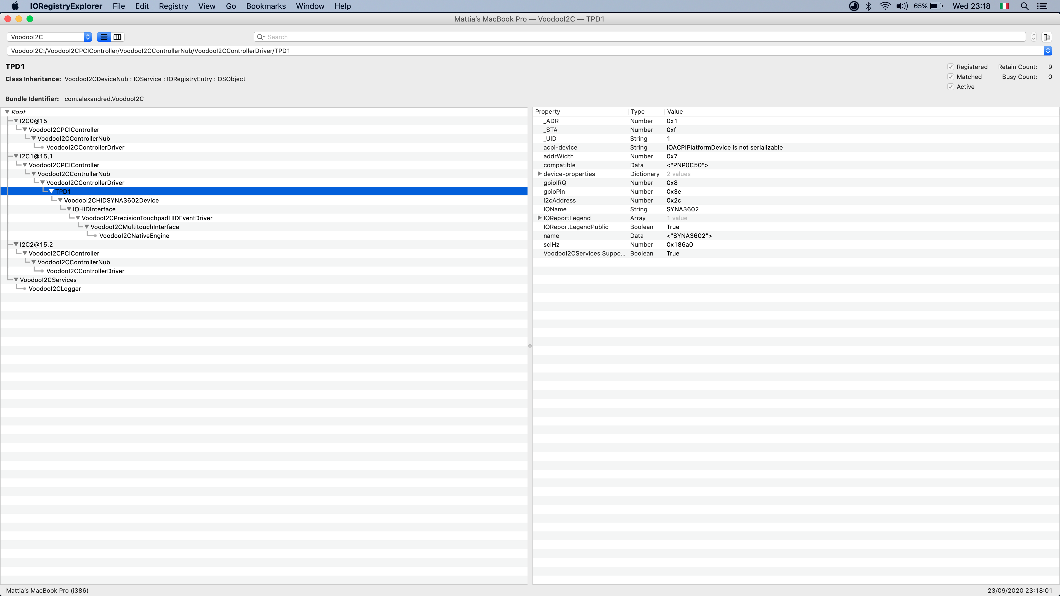1060x596 pixels.
Task: Expand the IOReportLegend array row
Action: click(x=539, y=218)
